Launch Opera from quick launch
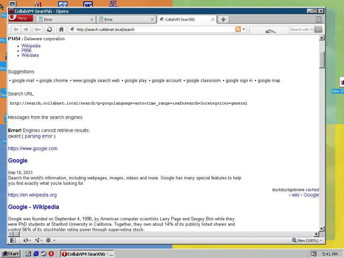This screenshot has height=258, width=344. coord(51,254)
